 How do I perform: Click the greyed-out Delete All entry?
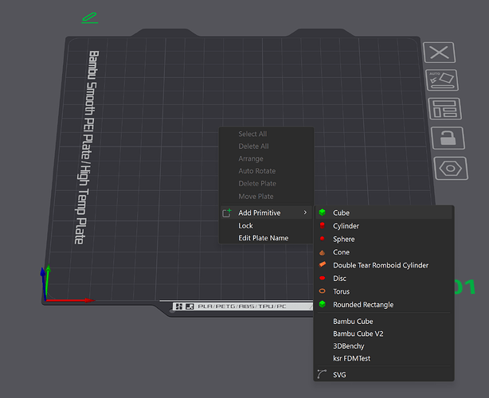tap(266, 146)
